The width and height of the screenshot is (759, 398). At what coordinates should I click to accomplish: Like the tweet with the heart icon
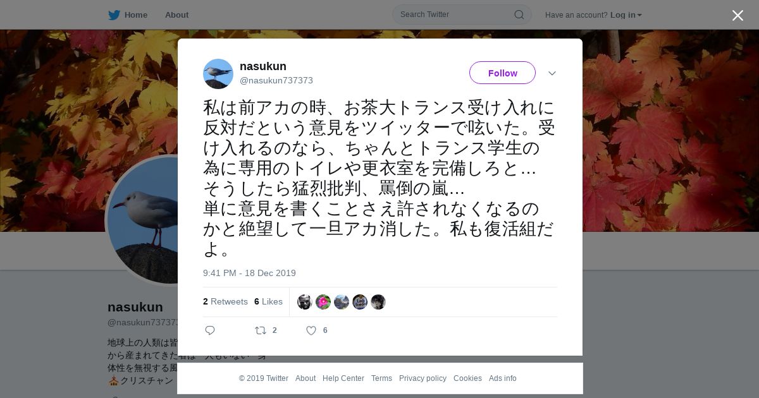(x=311, y=330)
